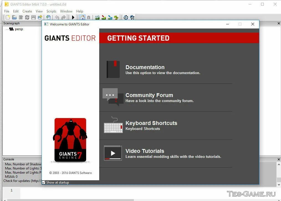Open a file with the folder icon
The height and width of the screenshot is (201, 281).
click(14, 17)
